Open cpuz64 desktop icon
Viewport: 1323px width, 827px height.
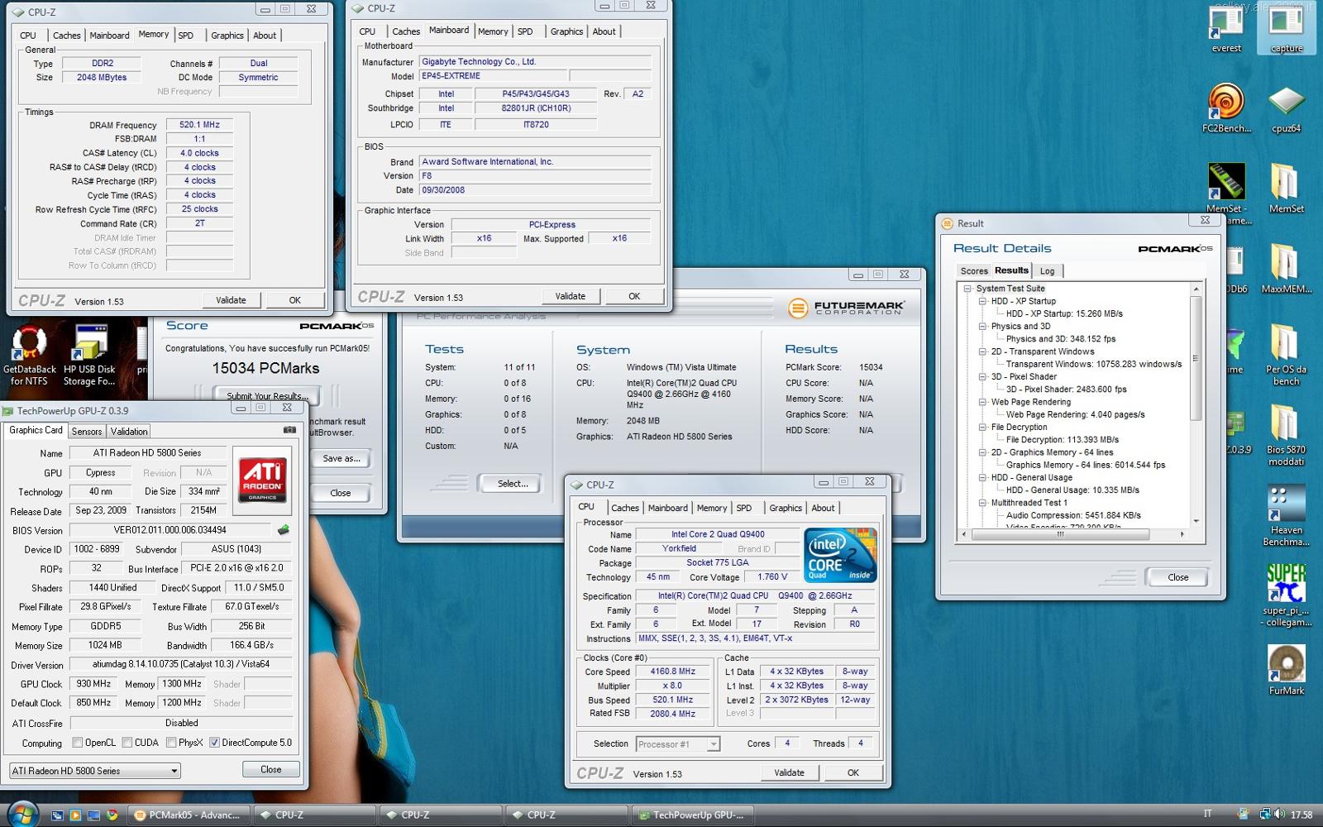[1286, 108]
